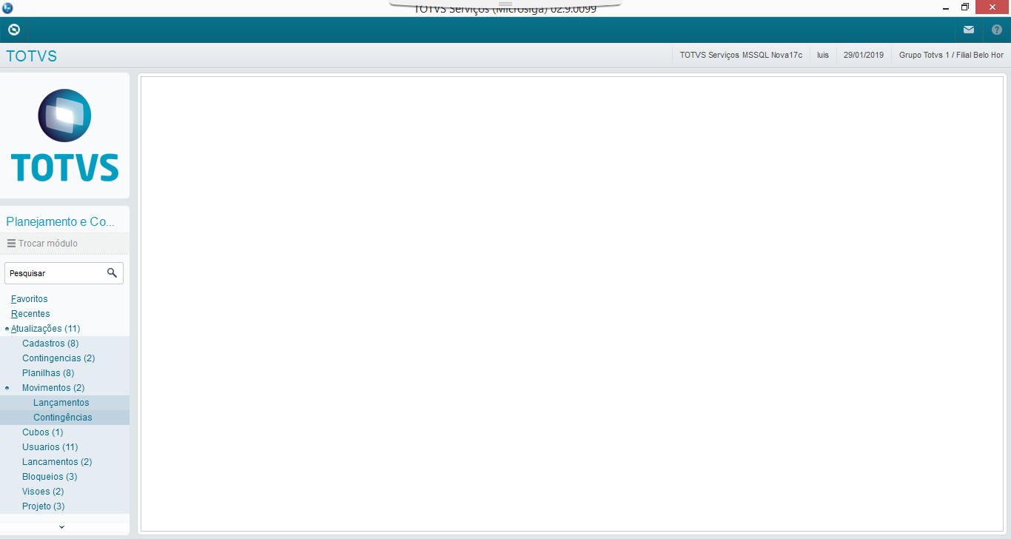
Task: Open the help question mark icon
Action: [997, 30]
